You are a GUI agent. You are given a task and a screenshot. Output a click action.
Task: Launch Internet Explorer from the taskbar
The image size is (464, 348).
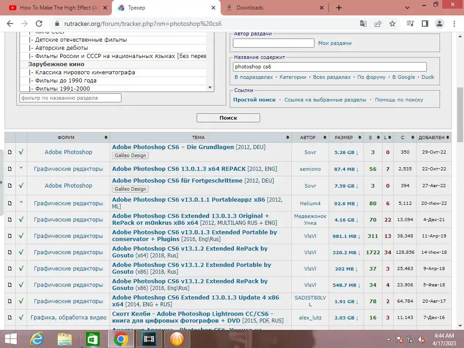pos(37,339)
